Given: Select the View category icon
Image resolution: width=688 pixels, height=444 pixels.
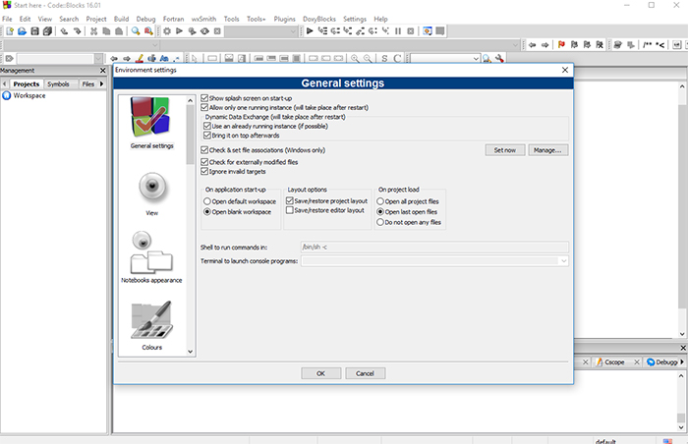Looking at the screenshot, I should coord(151,194).
